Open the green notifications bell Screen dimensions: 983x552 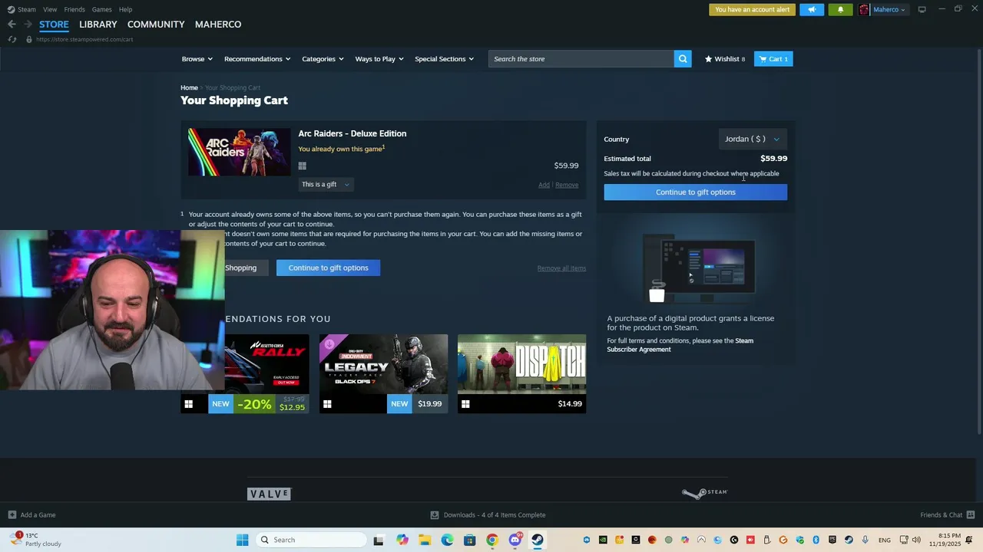[840, 10]
